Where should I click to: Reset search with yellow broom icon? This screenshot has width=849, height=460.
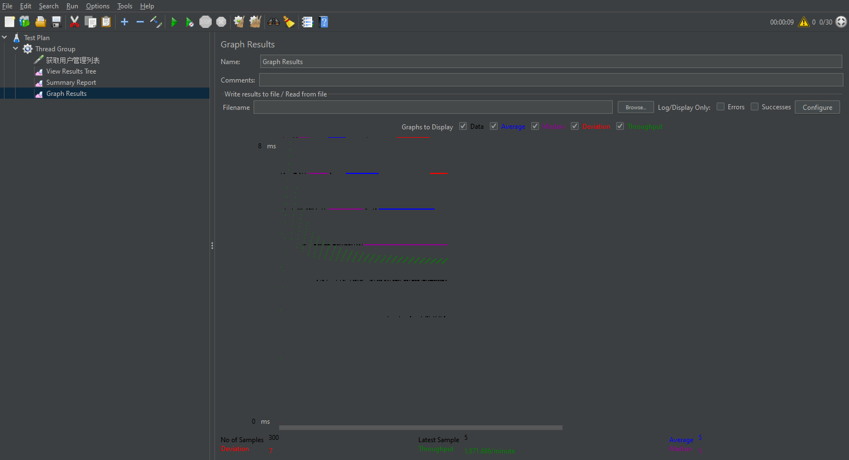[289, 22]
